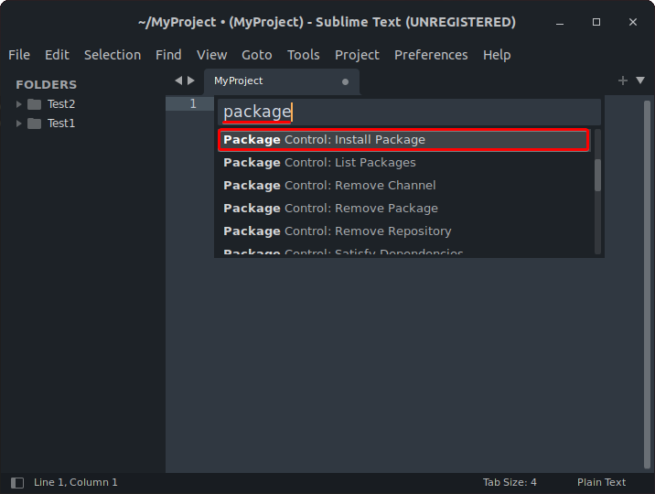Click Line 1, Column 1 status text
The height and width of the screenshot is (494, 655).
pyautogui.click(x=76, y=482)
